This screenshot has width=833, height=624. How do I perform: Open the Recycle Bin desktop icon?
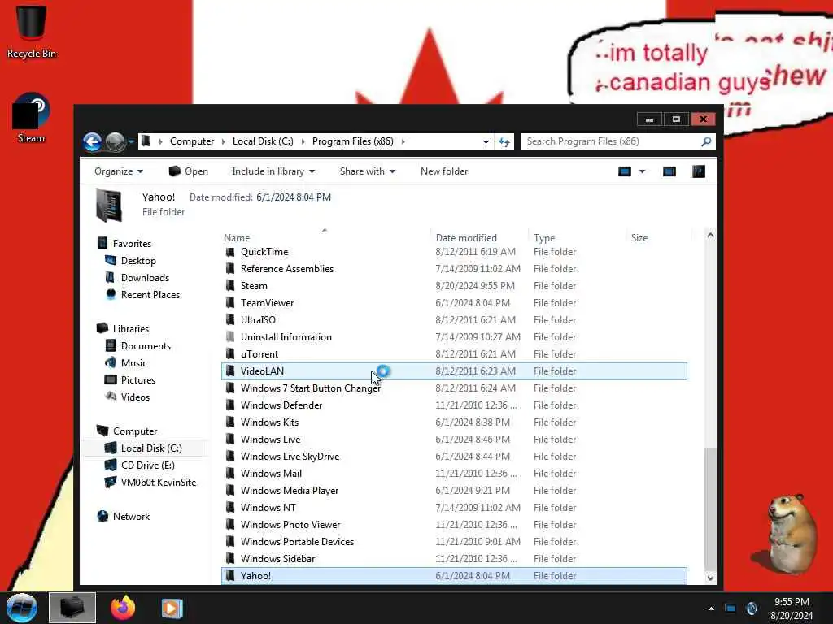[x=32, y=32]
